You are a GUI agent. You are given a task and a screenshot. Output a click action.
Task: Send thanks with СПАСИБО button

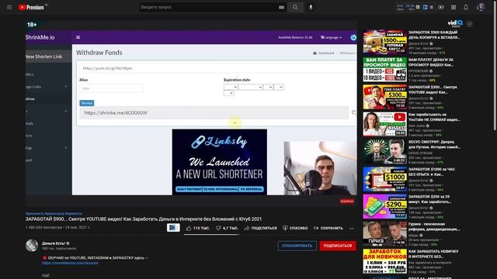click(x=295, y=228)
